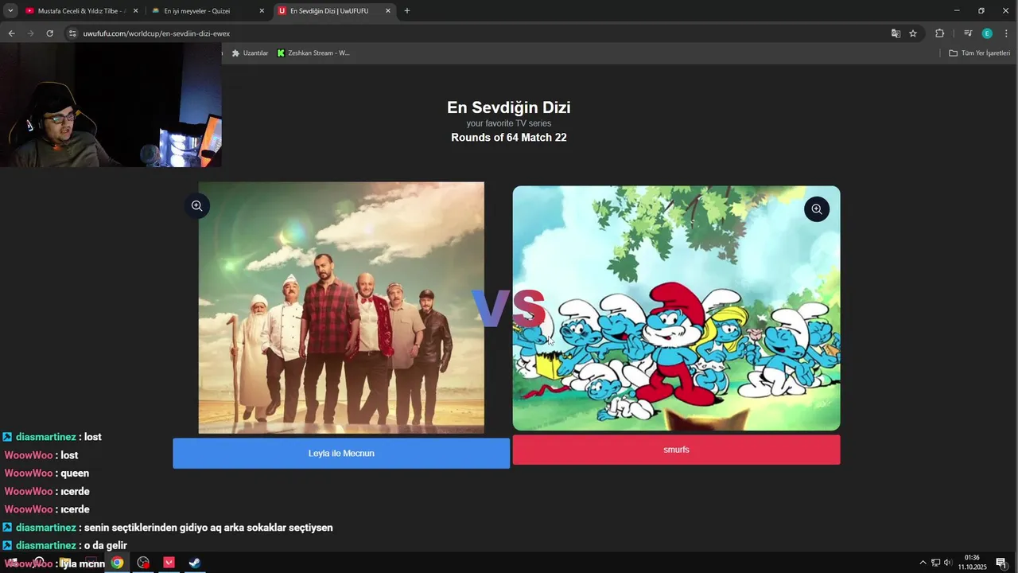Select the smurfs cartoon image
The image size is (1018, 573).
(676, 308)
